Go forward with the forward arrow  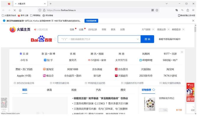click(9, 10)
